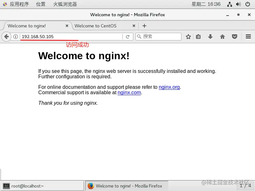Open the power button system menu
This screenshot has height=191, width=255.
(x=248, y=4)
